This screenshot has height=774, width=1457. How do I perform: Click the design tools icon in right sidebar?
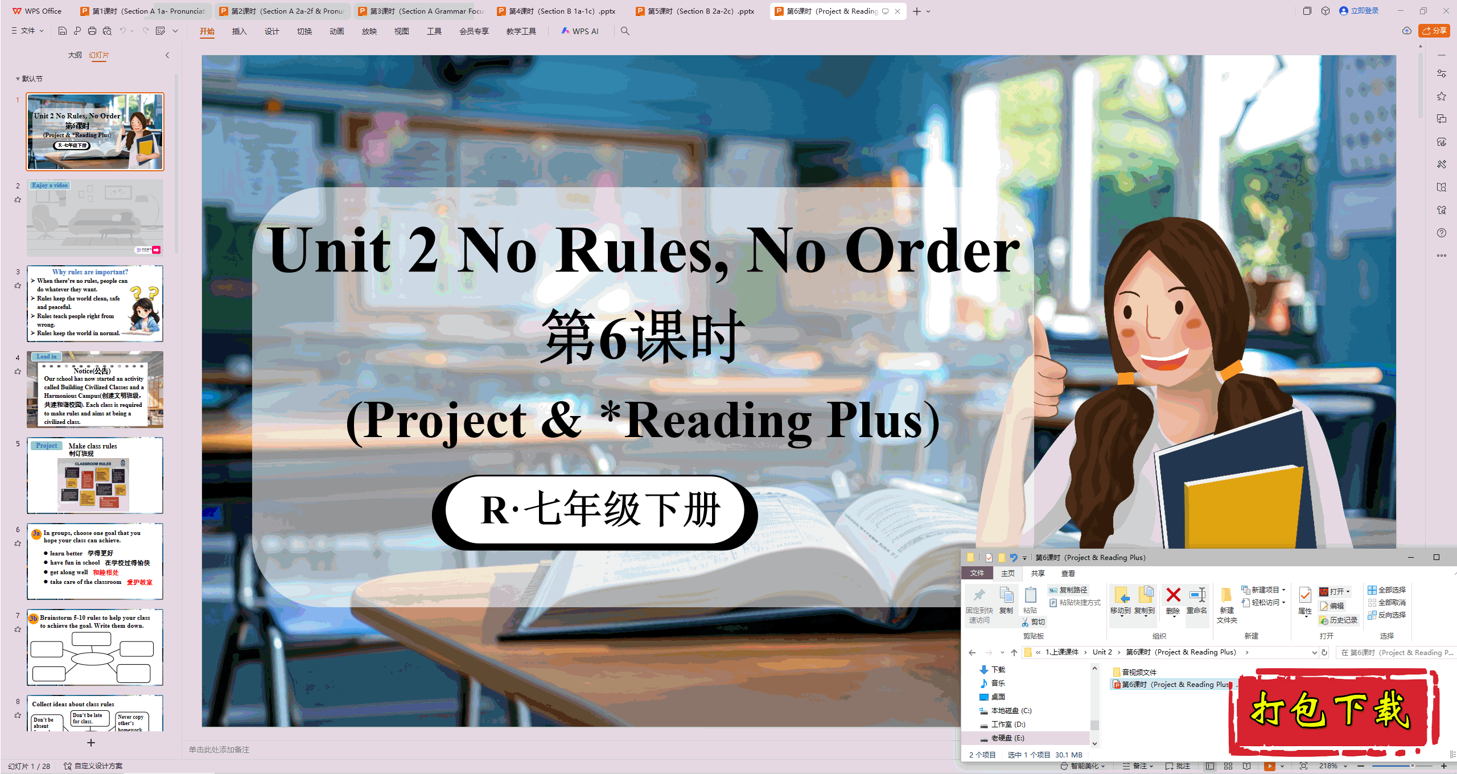(1442, 164)
